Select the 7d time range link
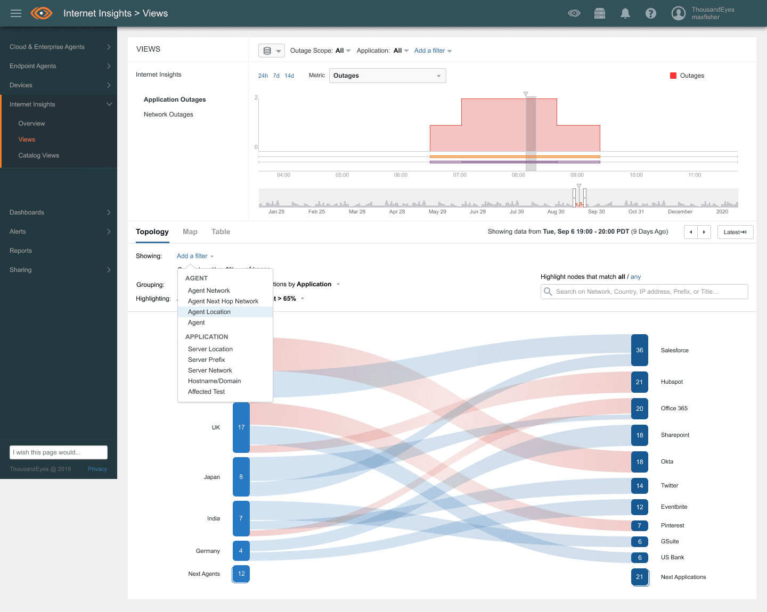Image resolution: width=767 pixels, height=612 pixels. pos(276,76)
